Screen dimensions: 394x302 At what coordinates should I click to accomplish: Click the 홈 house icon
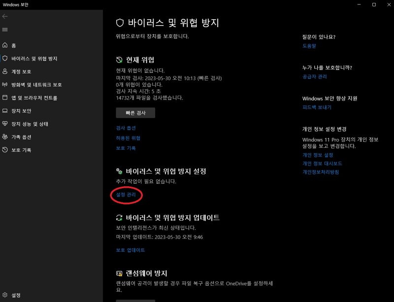5,45
